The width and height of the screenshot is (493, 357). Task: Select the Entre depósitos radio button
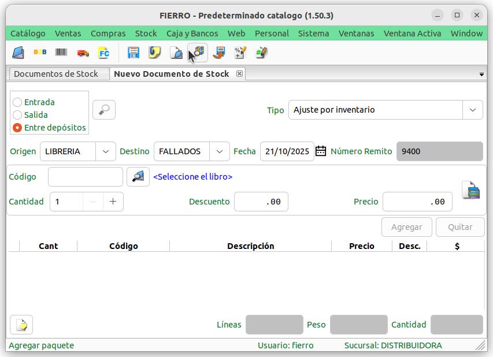pyautogui.click(x=17, y=128)
